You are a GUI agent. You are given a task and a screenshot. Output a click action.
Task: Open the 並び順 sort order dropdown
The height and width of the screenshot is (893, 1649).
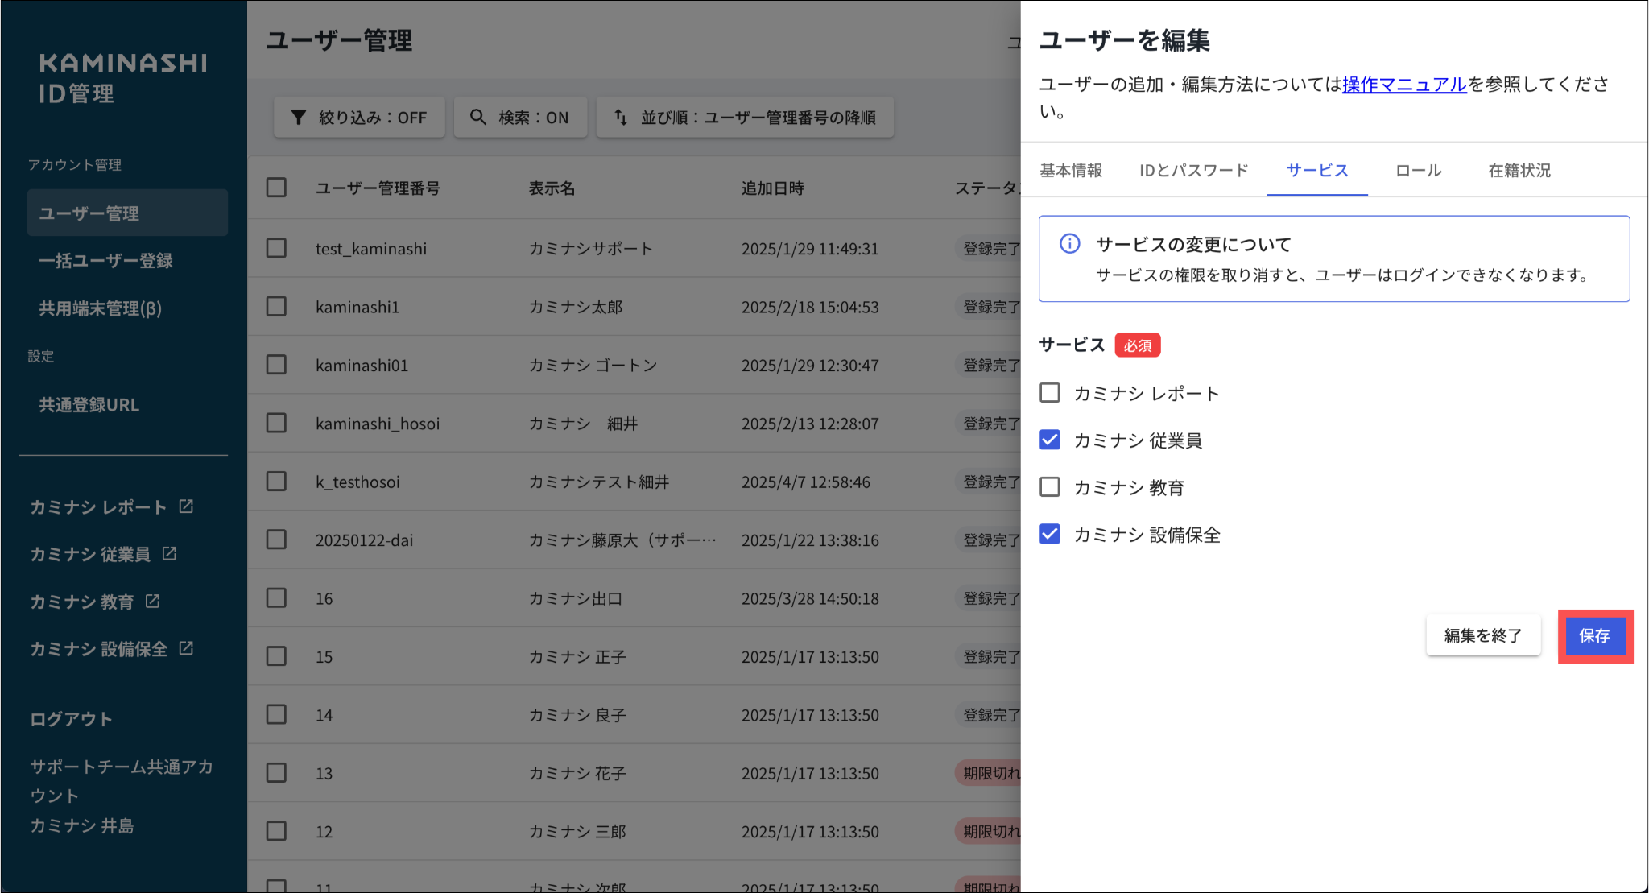[x=745, y=118]
